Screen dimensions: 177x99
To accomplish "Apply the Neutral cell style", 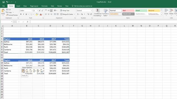I will click(x=154, y=10).
